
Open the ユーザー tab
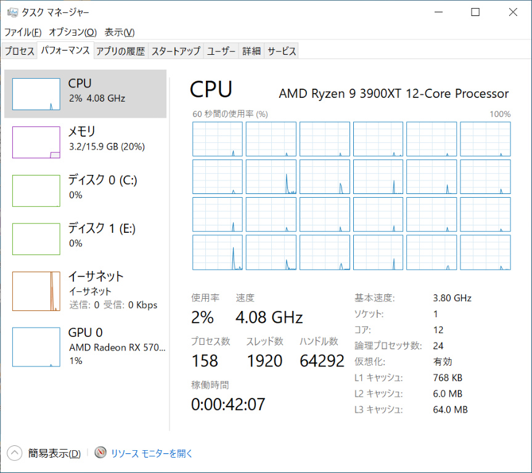coord(221,52)
